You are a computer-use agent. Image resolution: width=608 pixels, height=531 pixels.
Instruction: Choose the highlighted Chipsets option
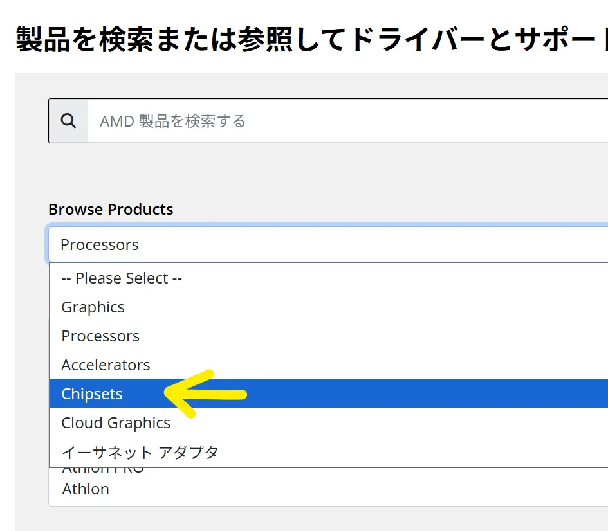pos(92,393)
